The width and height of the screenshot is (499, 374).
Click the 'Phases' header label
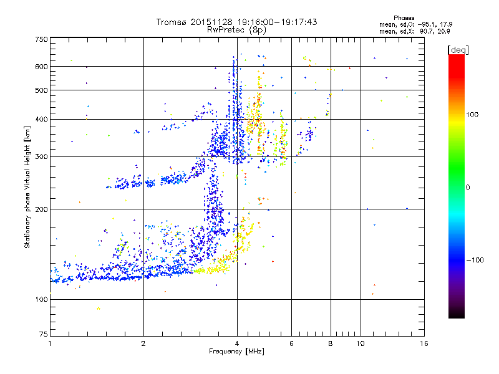(404, 18)
